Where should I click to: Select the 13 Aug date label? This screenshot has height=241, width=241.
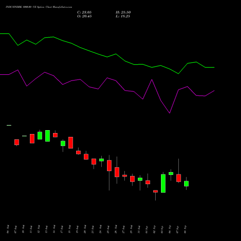coord(47,229)
